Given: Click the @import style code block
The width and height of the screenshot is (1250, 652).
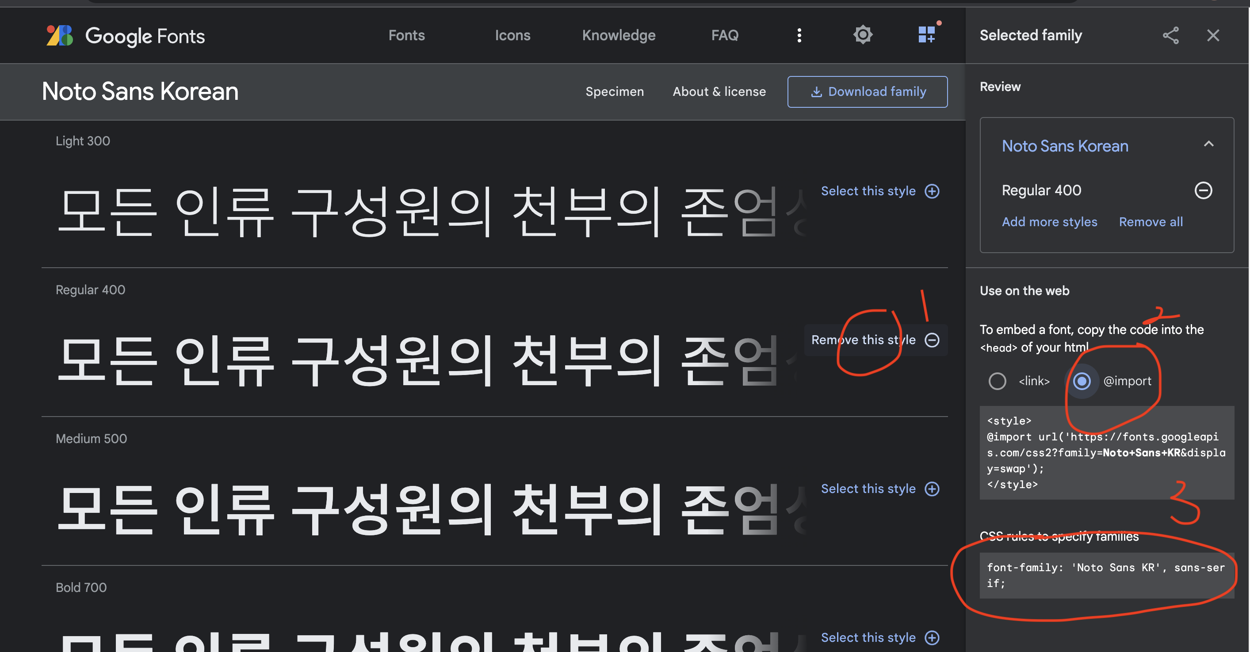Looking at the screenshot, I should click(1107, 453).
